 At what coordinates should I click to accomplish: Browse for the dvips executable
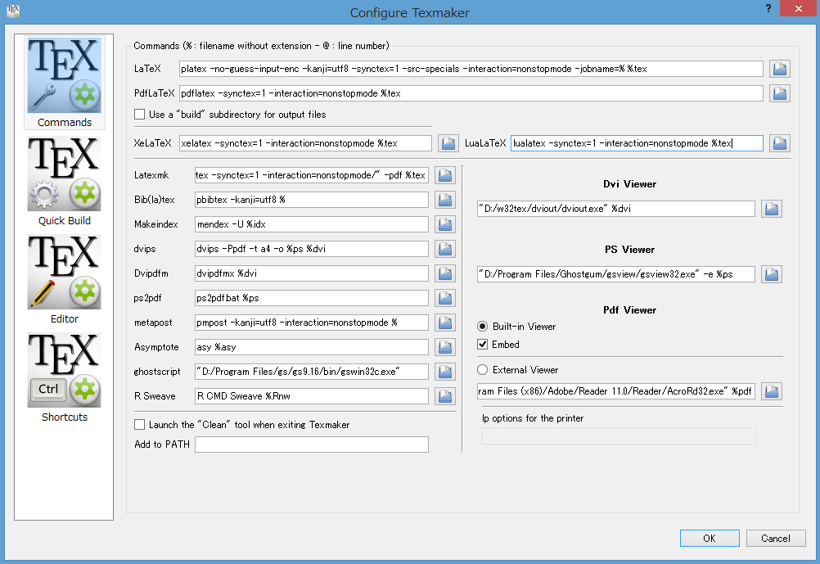tap(445, 249)
